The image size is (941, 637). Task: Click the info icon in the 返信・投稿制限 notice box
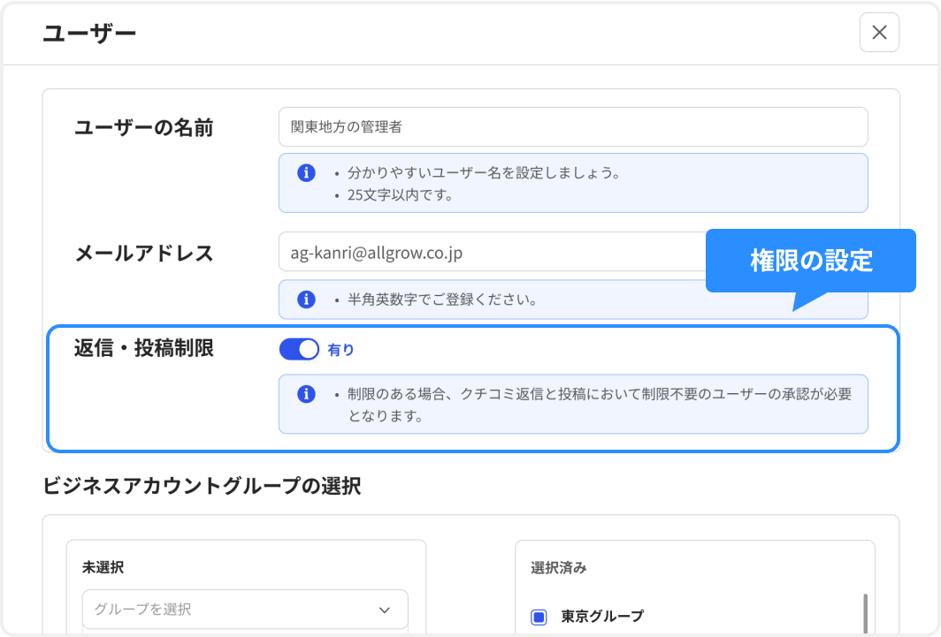(x=306, y=392)
